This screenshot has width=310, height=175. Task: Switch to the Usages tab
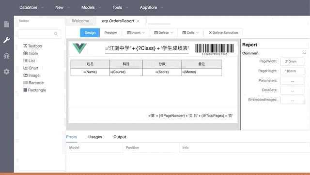pyautogui.click(x=95, y=137)
